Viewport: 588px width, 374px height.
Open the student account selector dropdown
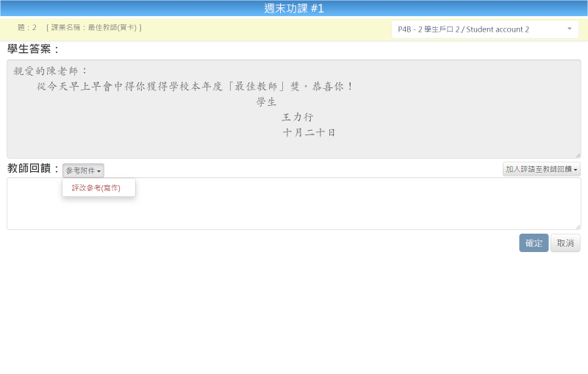click(x=478, y=29)
